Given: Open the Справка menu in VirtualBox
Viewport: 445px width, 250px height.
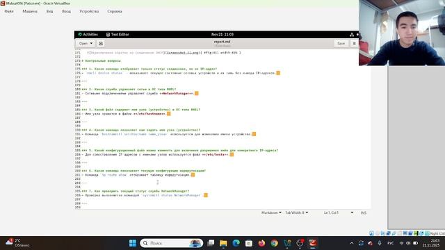Looking at the screenshot, I should pyautogui.click(x=115, y=11).
